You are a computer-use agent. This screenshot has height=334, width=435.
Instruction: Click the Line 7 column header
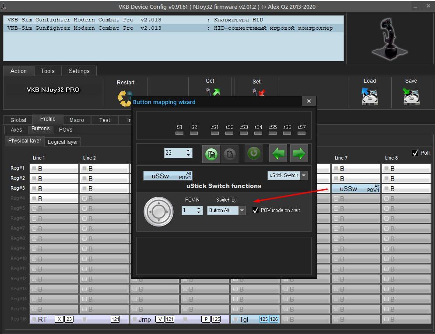[341, 158]
